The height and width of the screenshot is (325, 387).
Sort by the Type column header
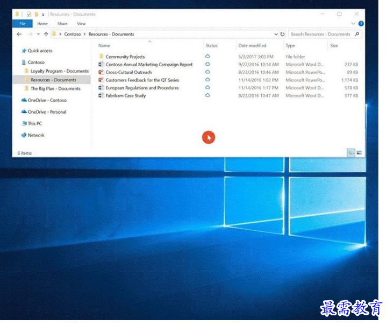point(290,46)
